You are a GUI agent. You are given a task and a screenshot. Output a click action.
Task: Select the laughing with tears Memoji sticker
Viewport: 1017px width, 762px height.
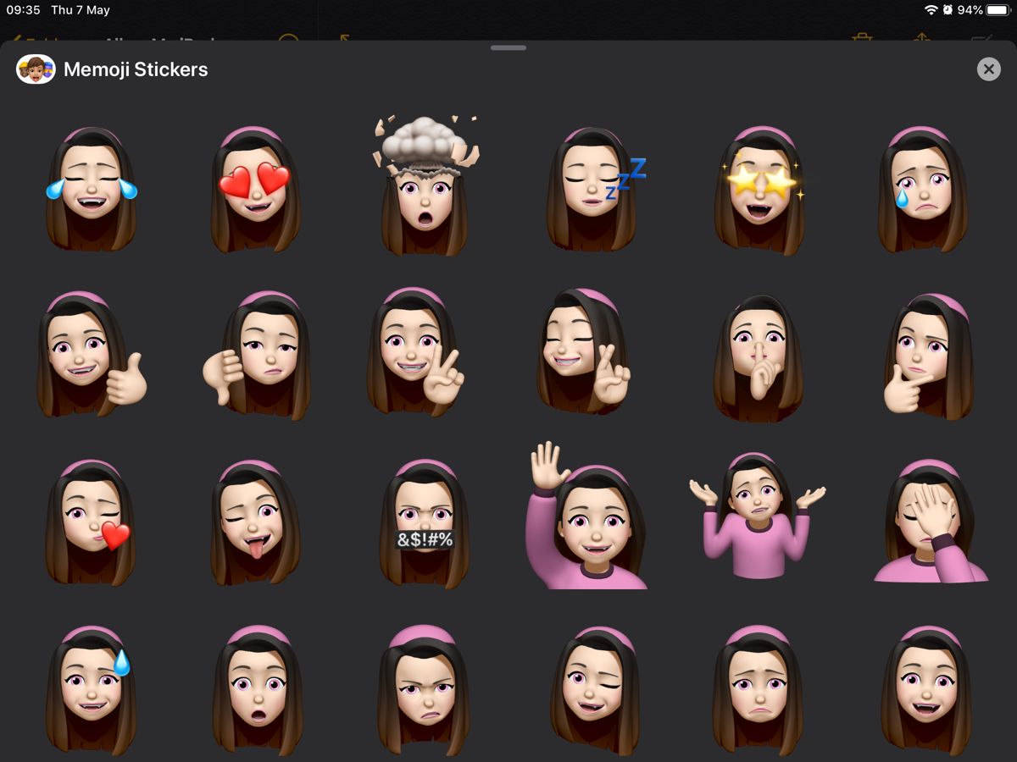click(x=91, y=189)
